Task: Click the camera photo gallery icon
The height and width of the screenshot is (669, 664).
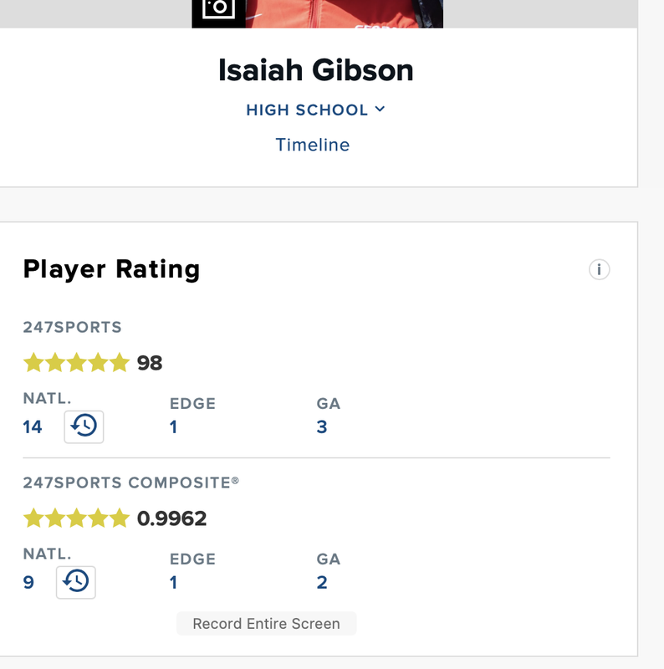Action: pyautogui.click(x=218, y=12)
